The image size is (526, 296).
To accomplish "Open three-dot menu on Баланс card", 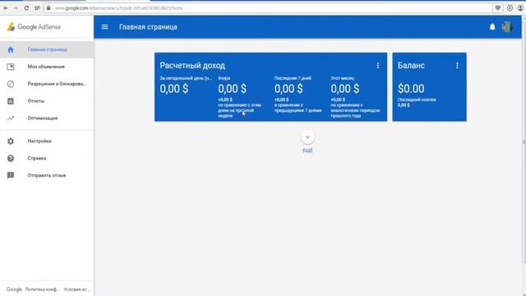I will (457, 66).
